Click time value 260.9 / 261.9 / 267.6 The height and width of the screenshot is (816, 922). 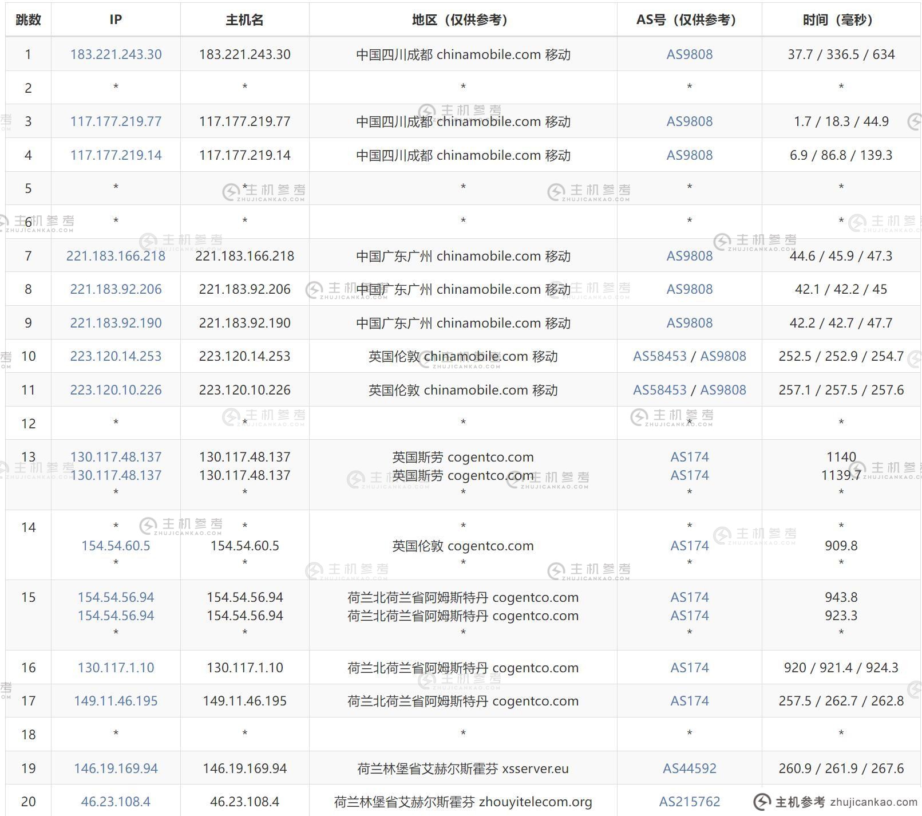tap(841, 768)
